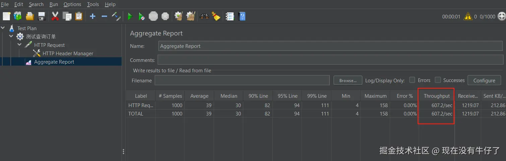Viewport: 506px width, 161px height.
Task: Enable the Successes only checkbox
Action: click(x=438, y=80)
